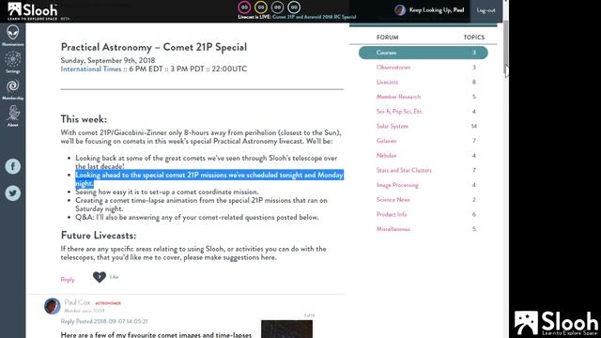Share via the Facebook icon
This screenshot has width=601, height=338.
point(12,166)
